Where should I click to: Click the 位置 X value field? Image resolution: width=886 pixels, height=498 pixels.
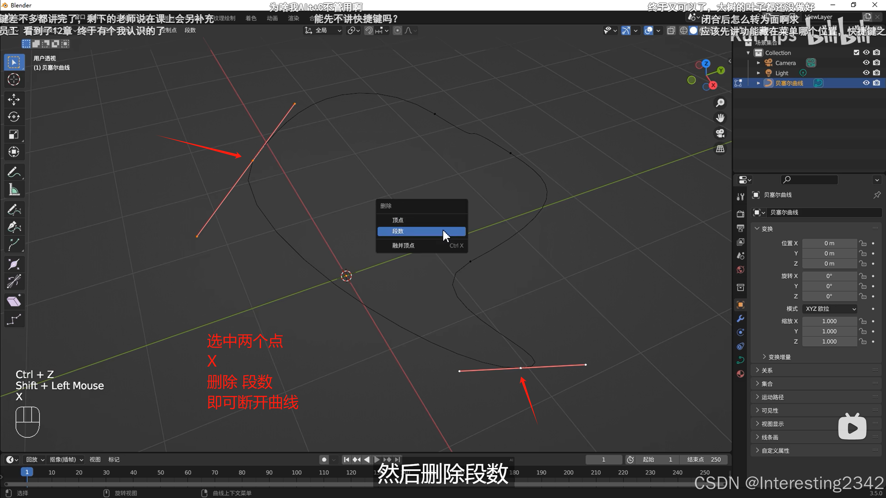coord(829,243)
